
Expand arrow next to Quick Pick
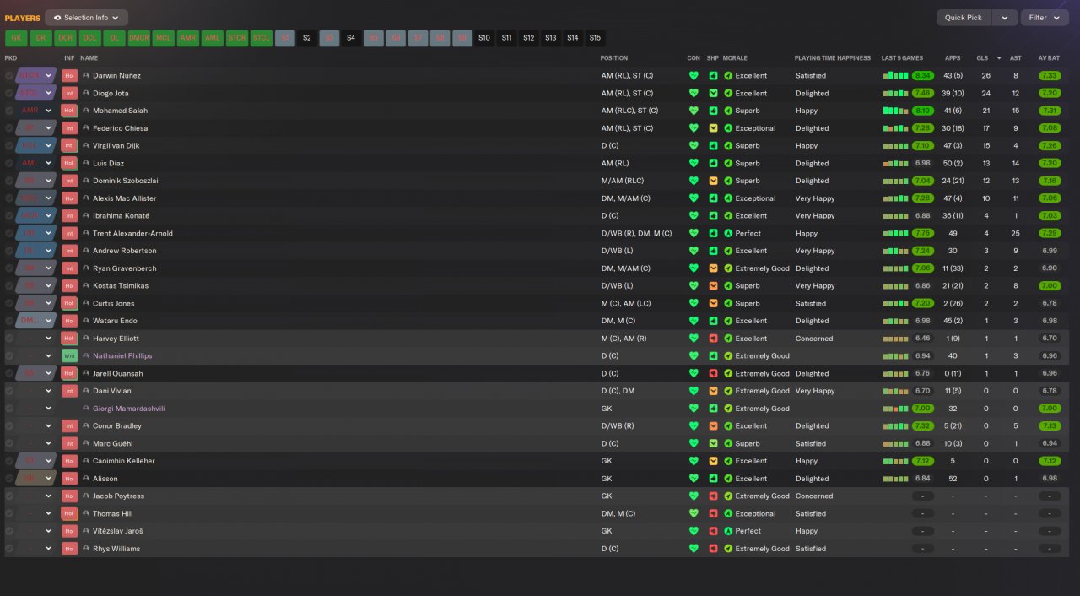coord(1004,18)
